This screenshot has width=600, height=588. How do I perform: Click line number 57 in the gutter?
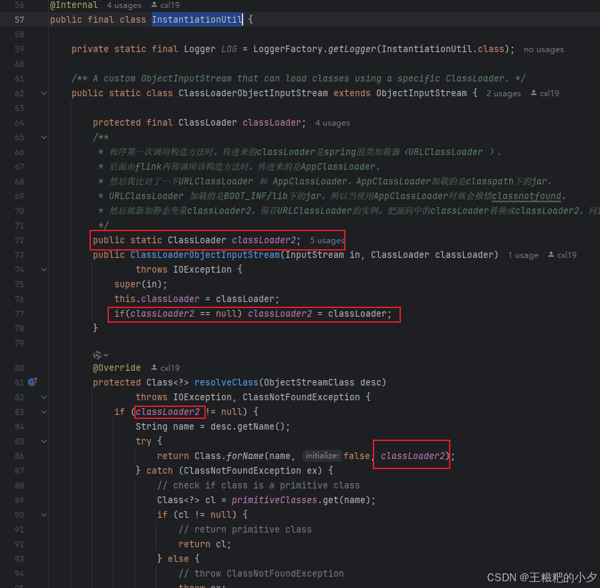[19, 19]
